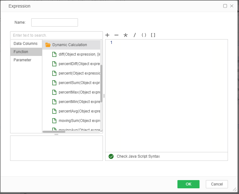239x194 pixels.
Task: Click the percentSum function file icon
Action: pyautogui.click(x=54, y=83)
